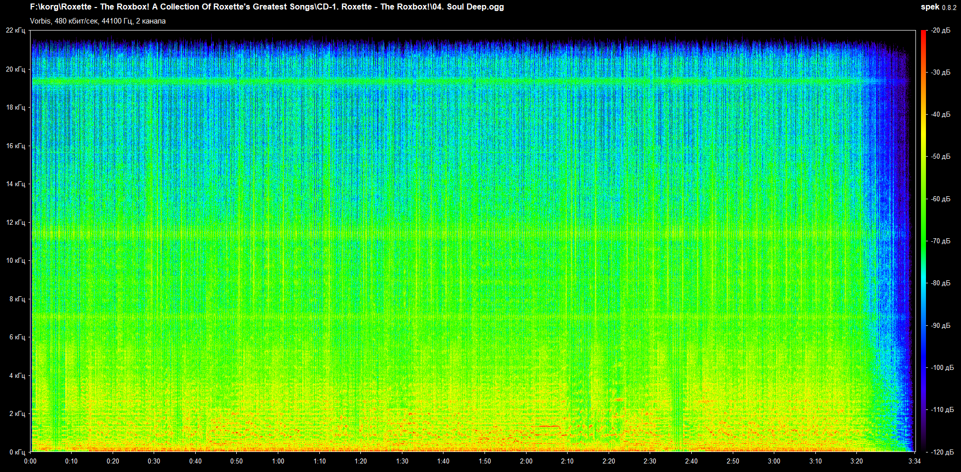961x472 pixels.
Task: Click the -120 дБ level label
Action: point(941,452)
